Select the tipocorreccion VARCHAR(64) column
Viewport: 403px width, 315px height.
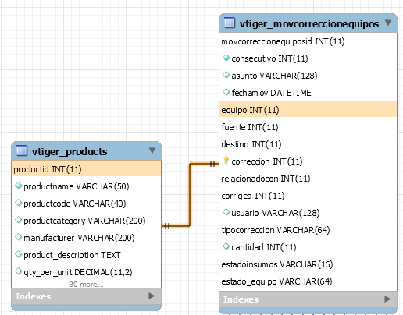click(276, 230)
